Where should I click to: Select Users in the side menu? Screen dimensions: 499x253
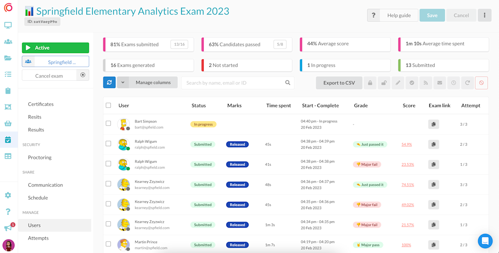click(55, 225)
